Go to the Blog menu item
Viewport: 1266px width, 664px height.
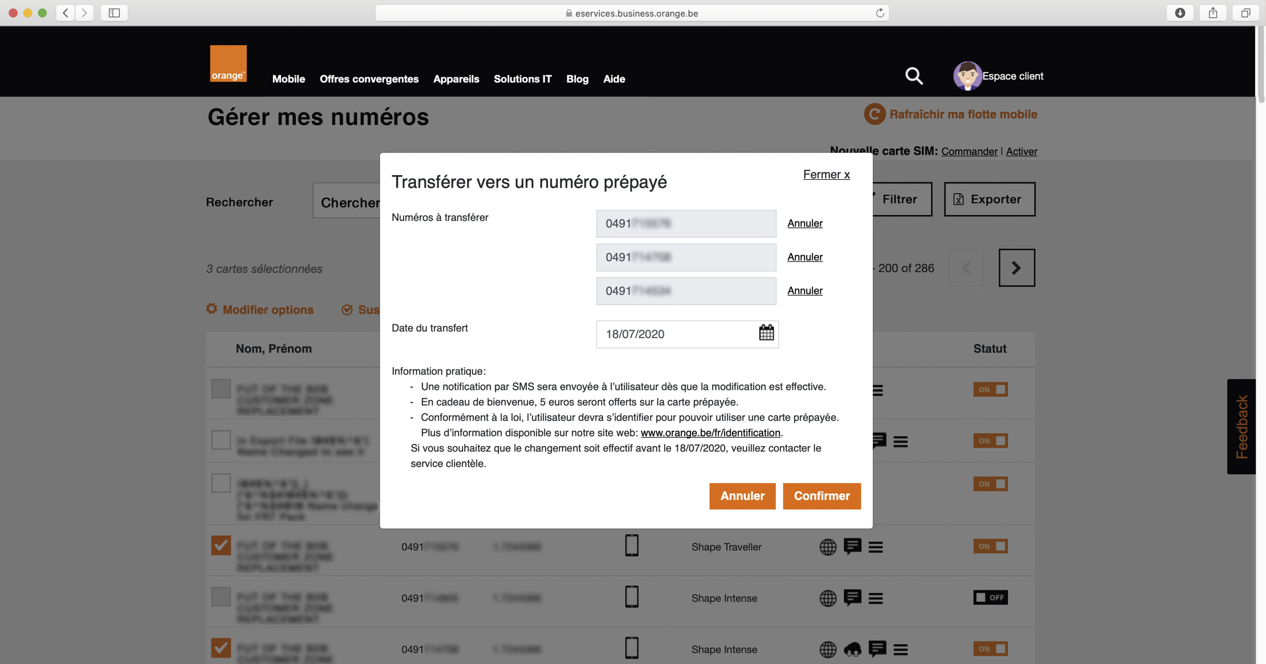point(577,79)
